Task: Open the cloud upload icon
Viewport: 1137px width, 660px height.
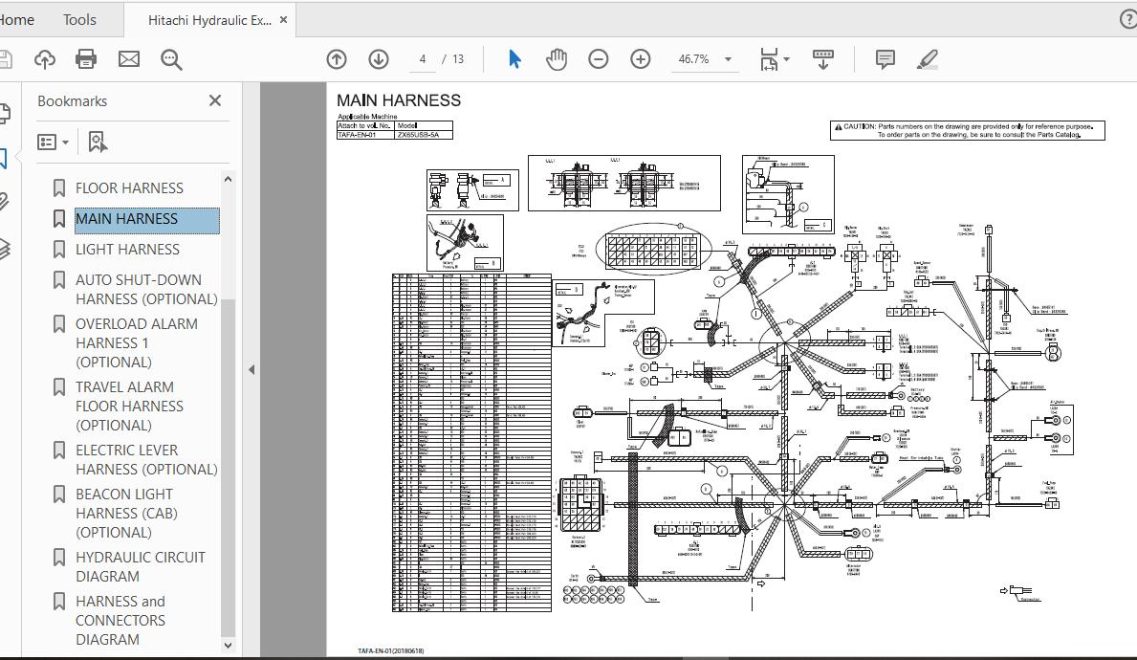Action: coord(44,59)
